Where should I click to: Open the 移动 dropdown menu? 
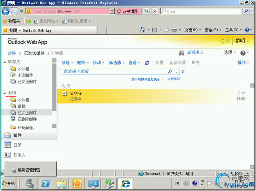98,63
